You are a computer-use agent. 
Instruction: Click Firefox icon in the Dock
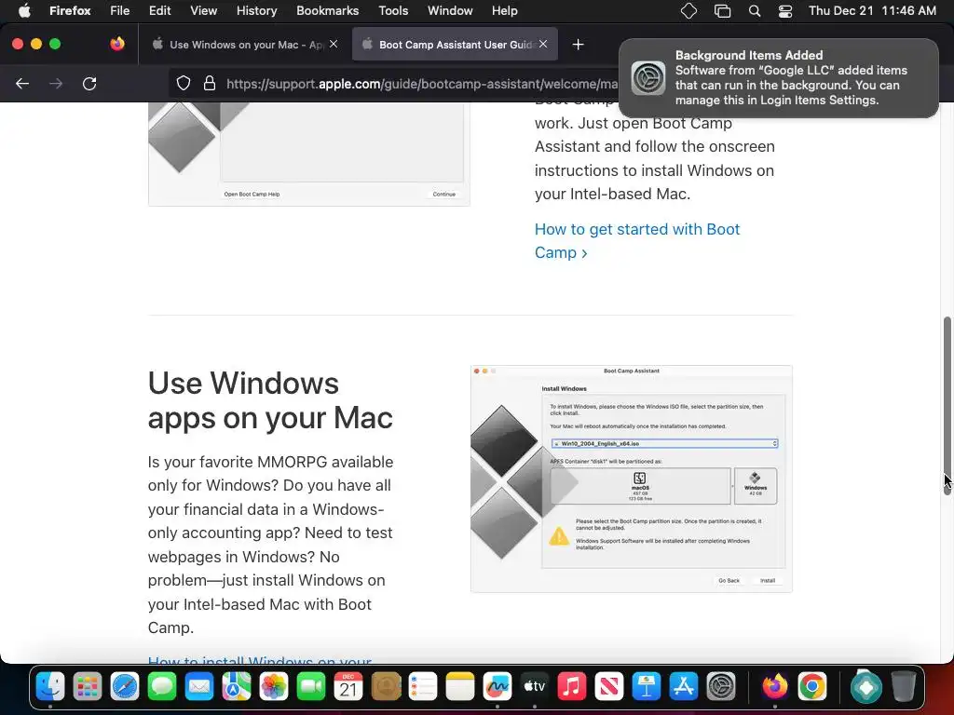pyautogui.click(x=774, y=687)
